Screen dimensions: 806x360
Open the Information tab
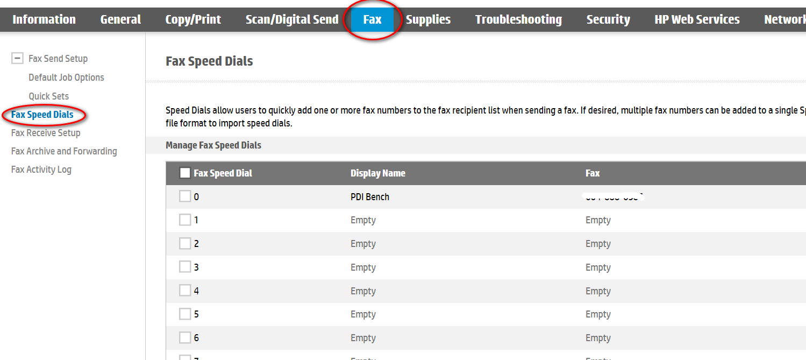(x=44, y=20)
